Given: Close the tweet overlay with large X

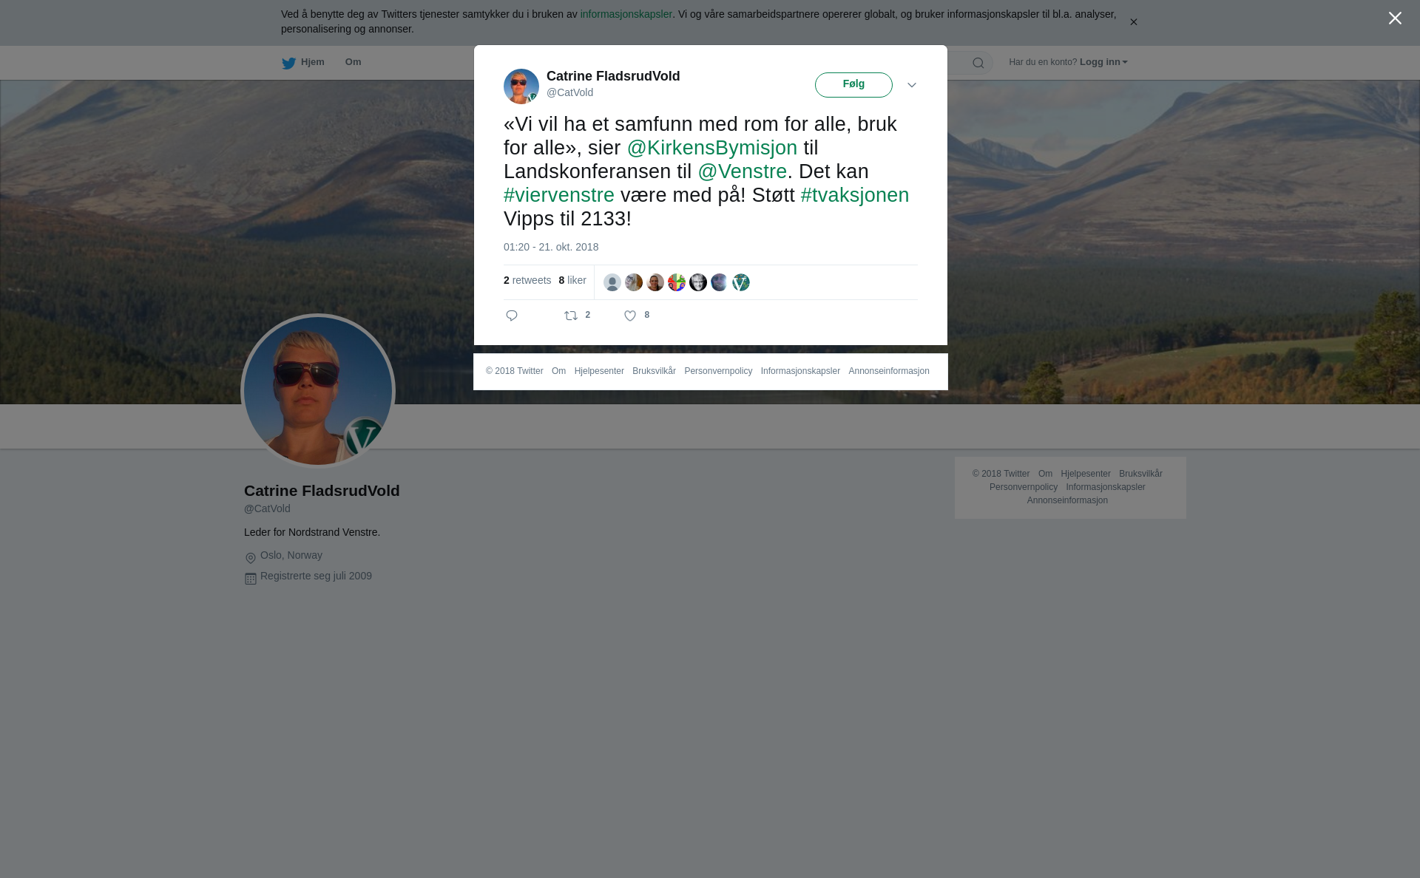Looking at the screenshot, I should coord(1395,18).
